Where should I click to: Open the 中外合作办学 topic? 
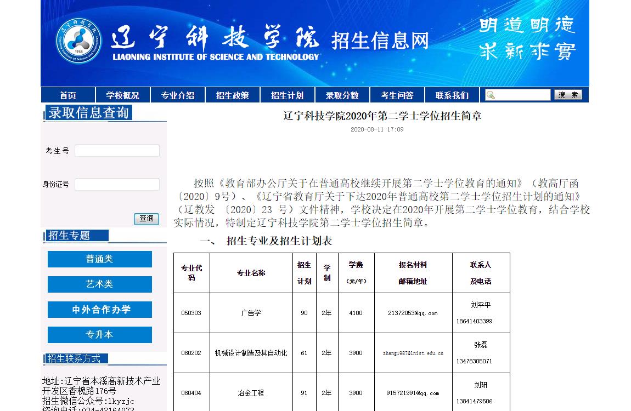100,310
